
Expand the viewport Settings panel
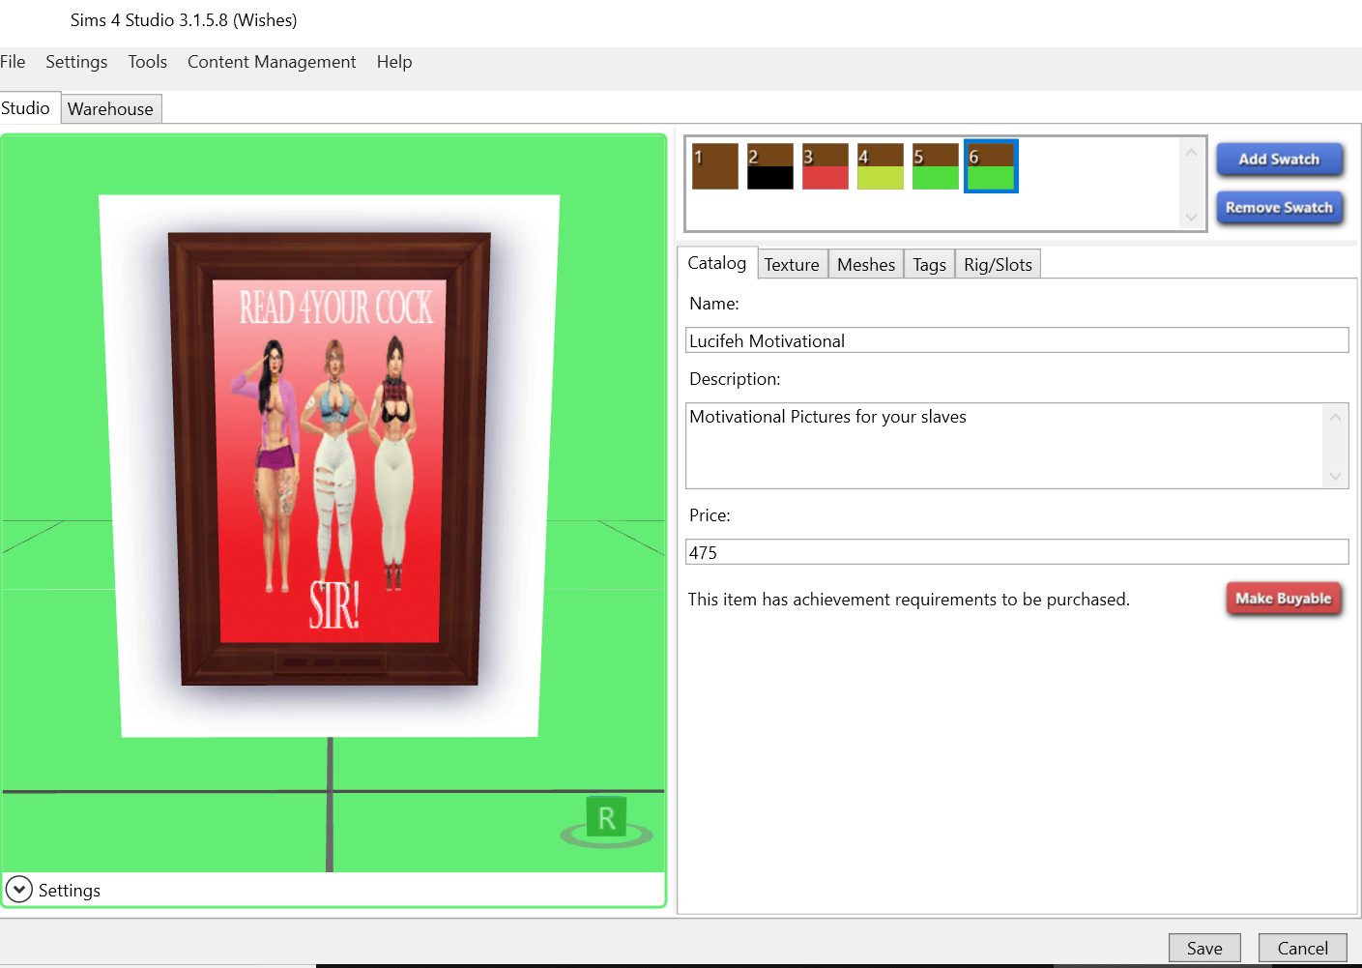[19, 889]
